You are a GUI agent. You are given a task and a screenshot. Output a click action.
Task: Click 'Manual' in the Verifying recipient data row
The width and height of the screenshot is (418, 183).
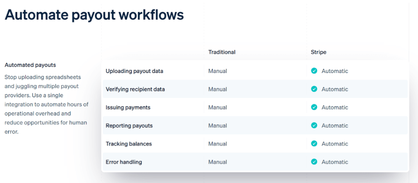[218, 89]
